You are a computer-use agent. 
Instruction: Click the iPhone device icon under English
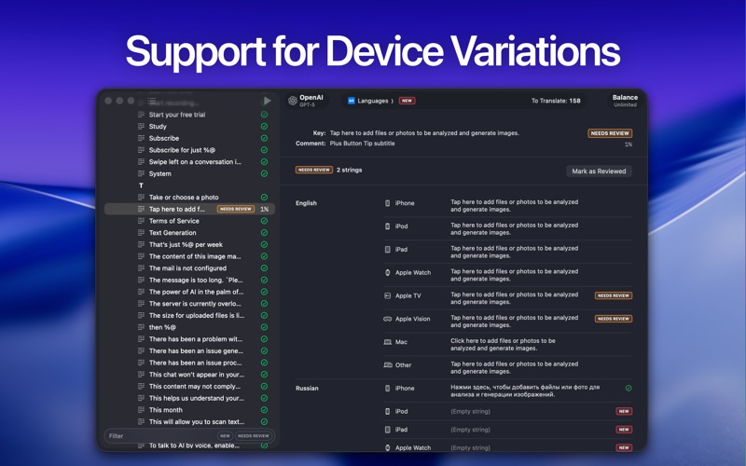click(x=387, y=203)
